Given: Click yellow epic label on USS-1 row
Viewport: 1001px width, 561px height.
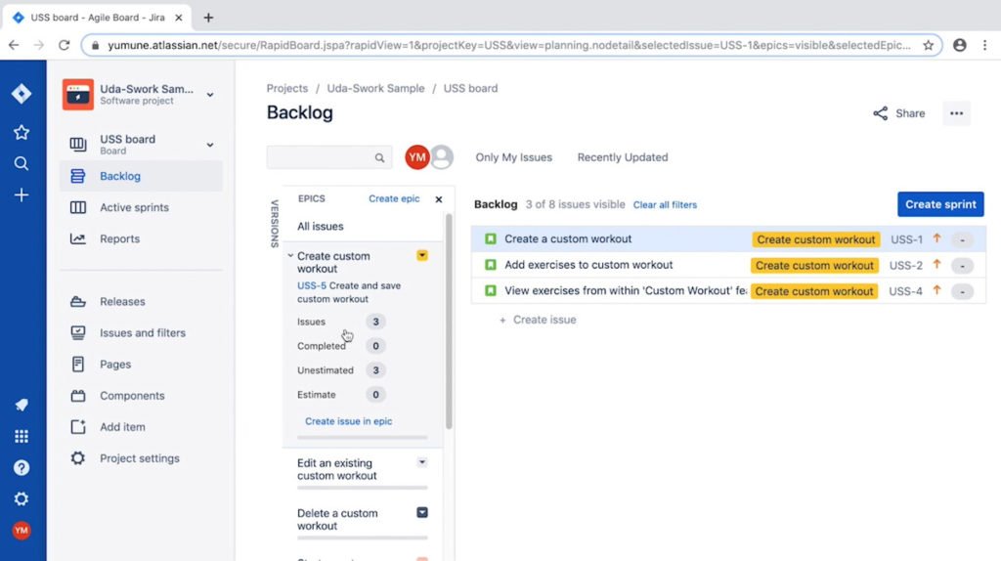Looking at the screenshot, I should tap(816, 239).
